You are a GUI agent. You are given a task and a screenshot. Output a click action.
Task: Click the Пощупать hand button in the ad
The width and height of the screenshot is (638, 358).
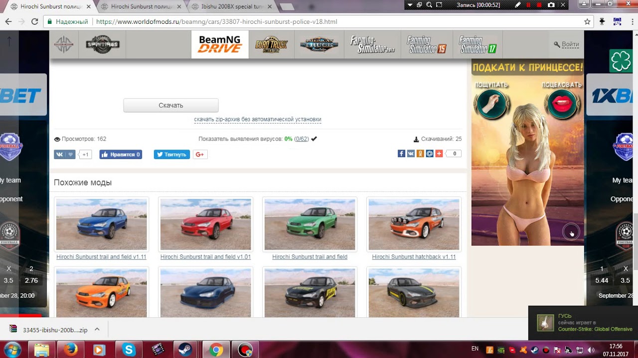[x=491, y=103]
